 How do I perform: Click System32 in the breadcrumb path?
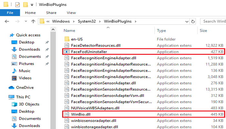pyautogui.click(x=87, y=21)
